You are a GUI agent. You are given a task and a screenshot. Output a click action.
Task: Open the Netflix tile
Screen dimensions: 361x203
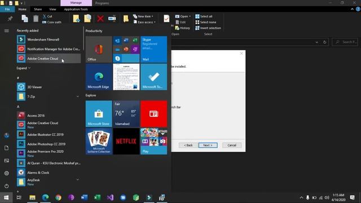pyautogui.click(x=126, y=142)
